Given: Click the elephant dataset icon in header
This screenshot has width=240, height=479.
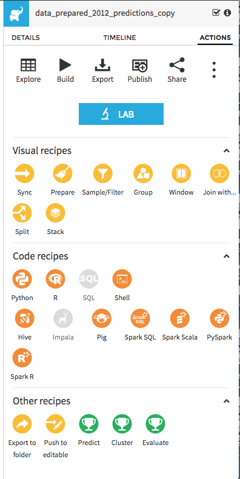Looking at the screenshot, I should click(16, 13).
